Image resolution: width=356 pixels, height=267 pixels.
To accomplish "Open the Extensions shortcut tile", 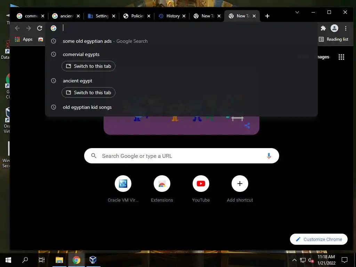I will 162,189.
